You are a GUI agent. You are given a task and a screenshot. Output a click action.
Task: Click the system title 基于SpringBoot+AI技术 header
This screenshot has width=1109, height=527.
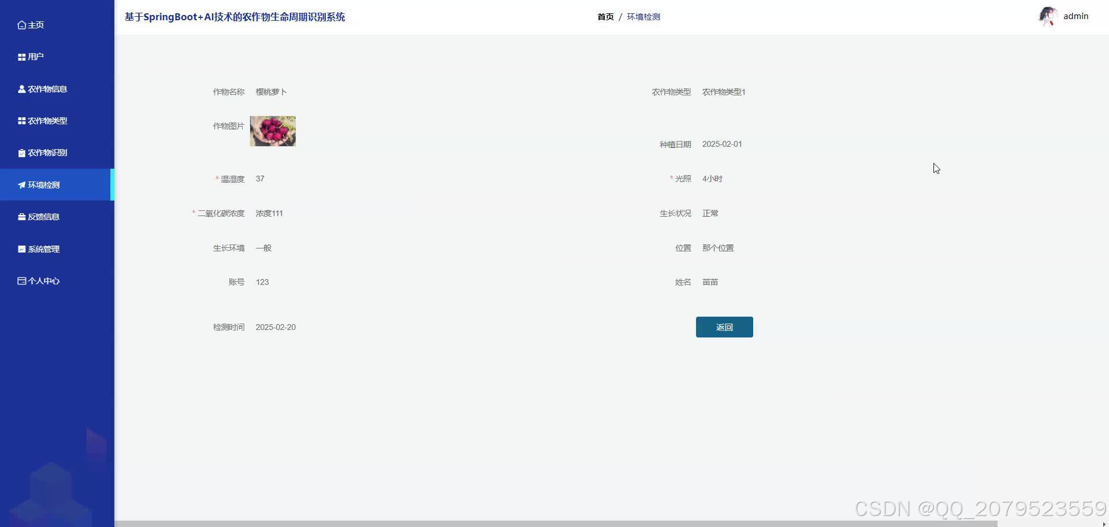point(234,17)
